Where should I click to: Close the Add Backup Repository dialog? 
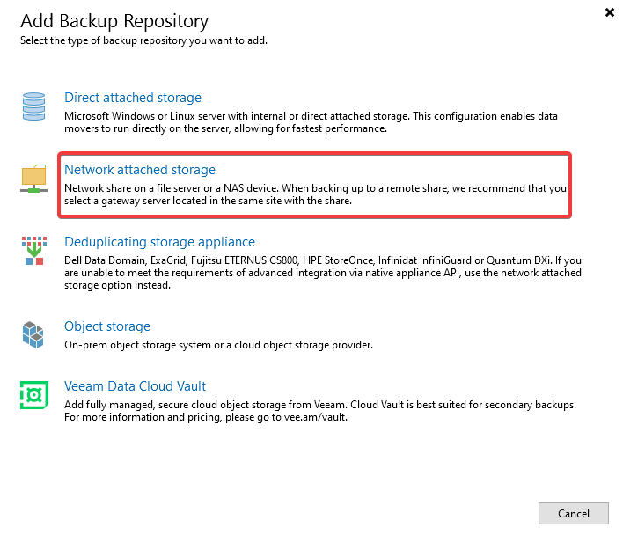coord(610,13)
